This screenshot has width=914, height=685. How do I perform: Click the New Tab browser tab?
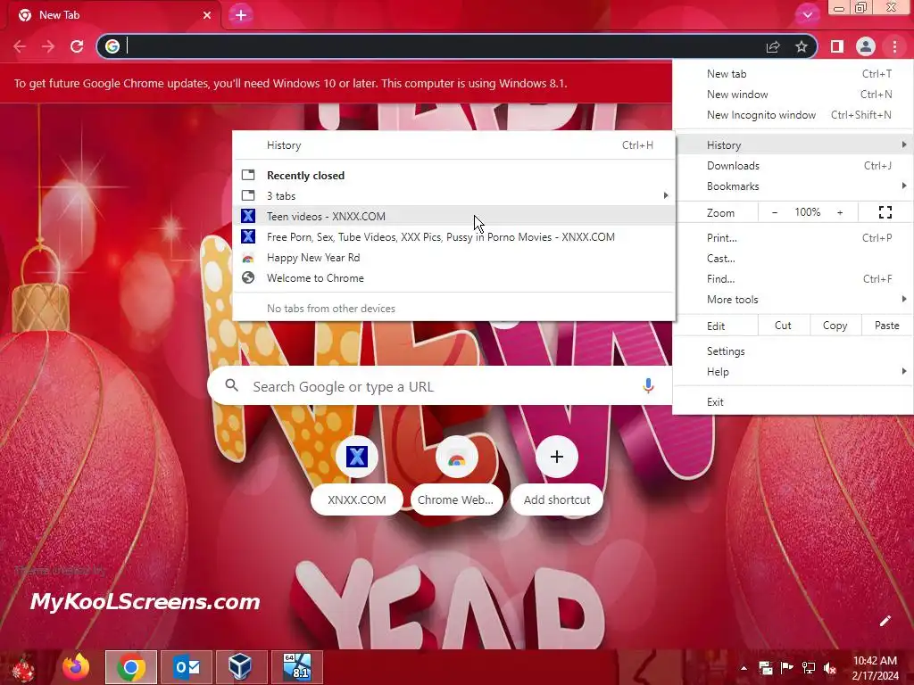pos(113,15)
